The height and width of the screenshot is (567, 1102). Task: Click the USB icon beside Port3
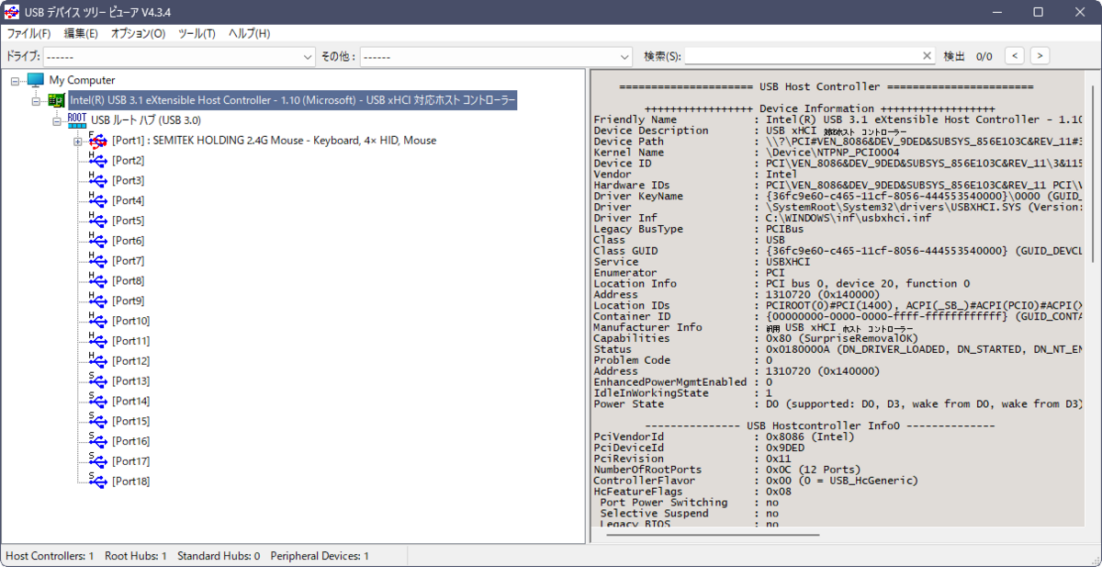tap(97, 181)
